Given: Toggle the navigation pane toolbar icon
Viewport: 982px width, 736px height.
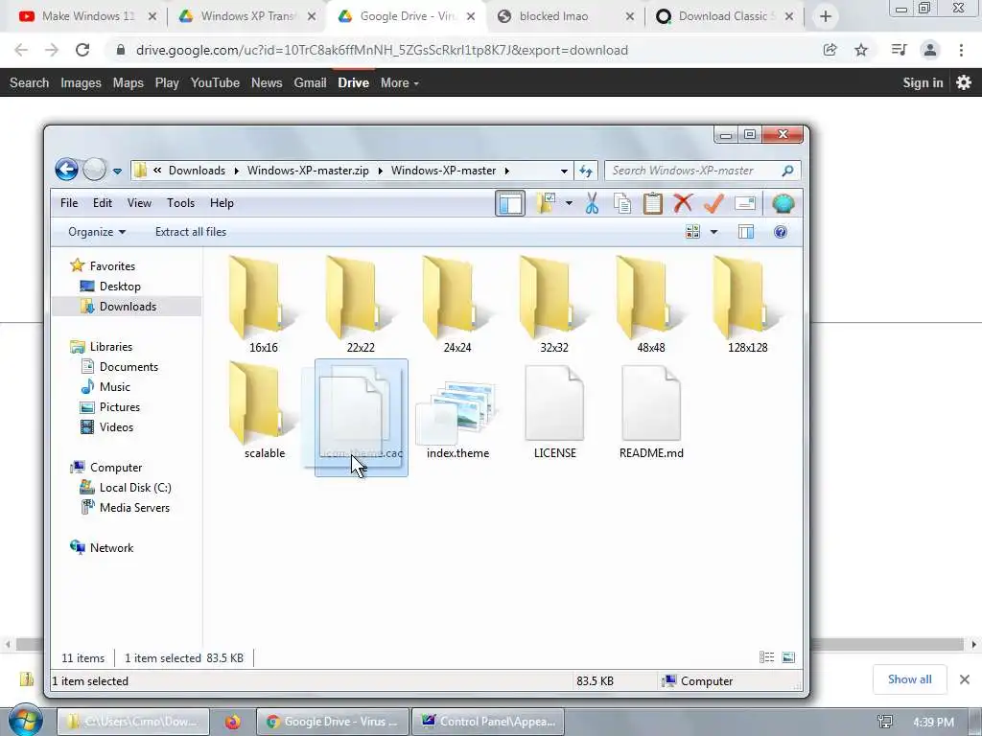Looking at the screenshot, I should click(510, 203).
